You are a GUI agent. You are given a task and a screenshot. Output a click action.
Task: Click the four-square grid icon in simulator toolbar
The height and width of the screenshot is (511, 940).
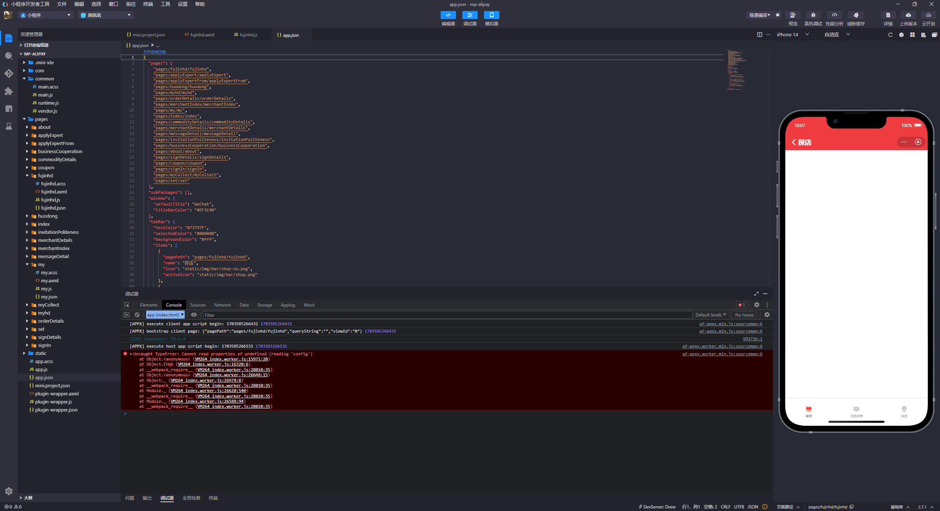(x=912, y=35)
